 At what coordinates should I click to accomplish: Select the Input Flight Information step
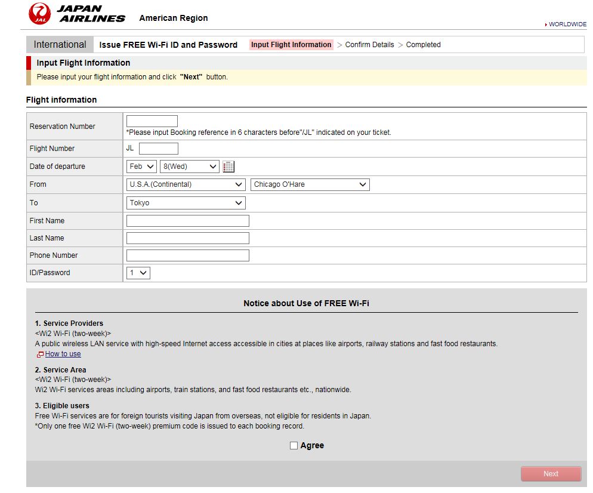[291, 45]
